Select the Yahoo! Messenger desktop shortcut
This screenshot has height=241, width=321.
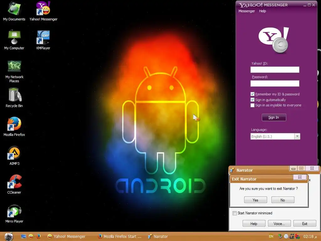coord(43,11)
